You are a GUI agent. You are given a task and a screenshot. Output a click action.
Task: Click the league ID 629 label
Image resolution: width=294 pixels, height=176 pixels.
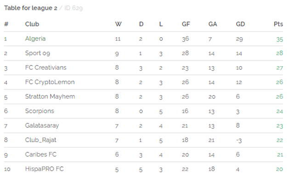click(73, 8)
